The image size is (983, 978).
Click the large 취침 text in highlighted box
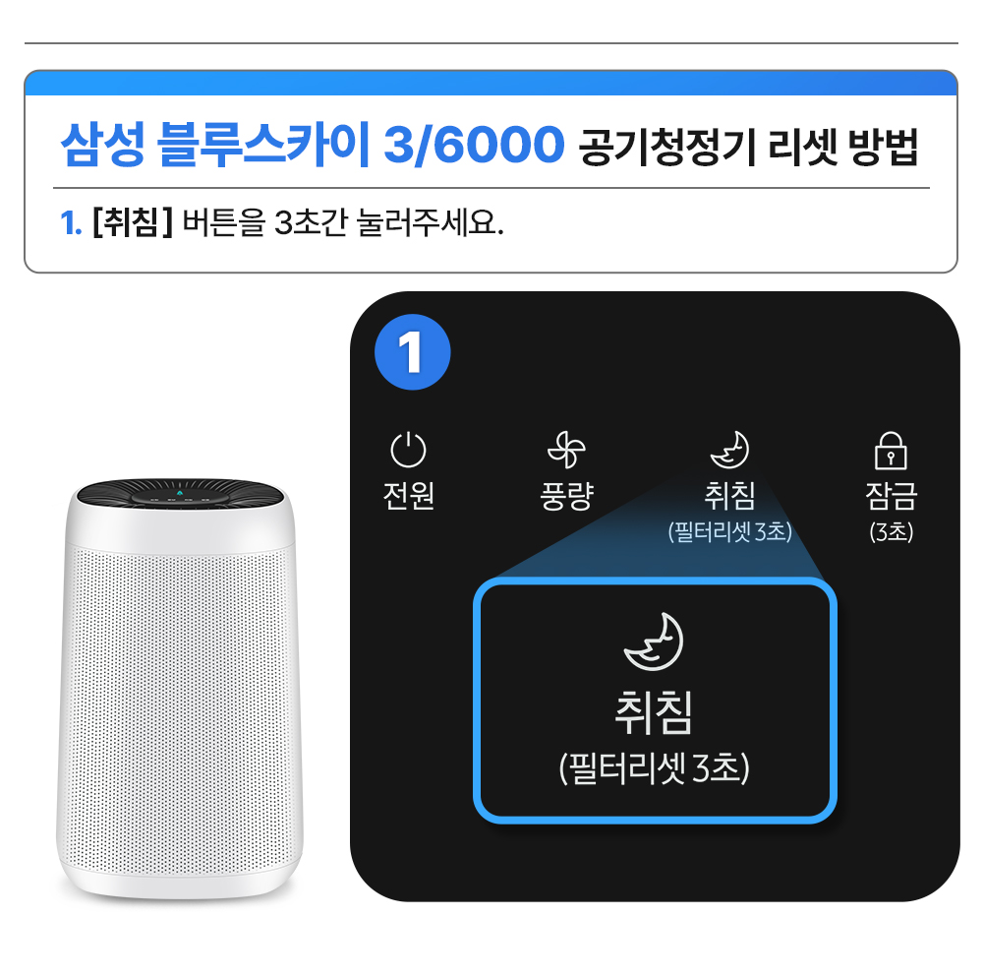[x=654, y=712]
